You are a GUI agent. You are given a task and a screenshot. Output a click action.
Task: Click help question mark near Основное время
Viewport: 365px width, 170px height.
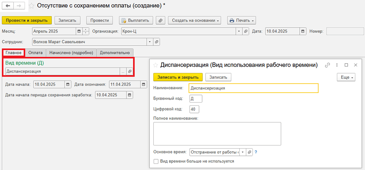[256, 152]
